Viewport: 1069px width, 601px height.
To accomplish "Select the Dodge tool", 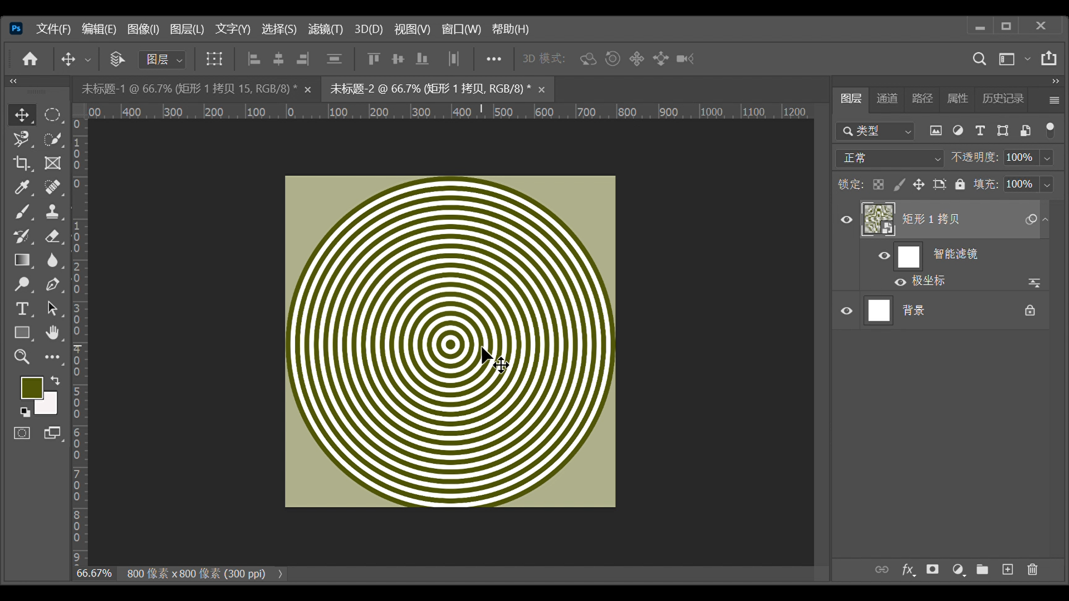I will [22, 284].
